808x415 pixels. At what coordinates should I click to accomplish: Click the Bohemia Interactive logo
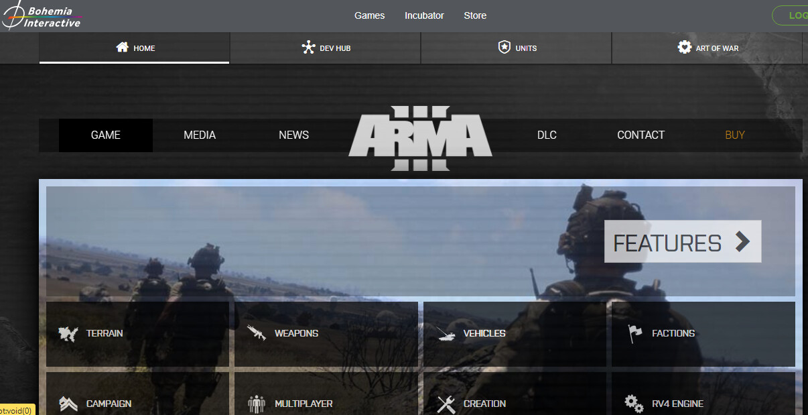[x=42, y=15]
